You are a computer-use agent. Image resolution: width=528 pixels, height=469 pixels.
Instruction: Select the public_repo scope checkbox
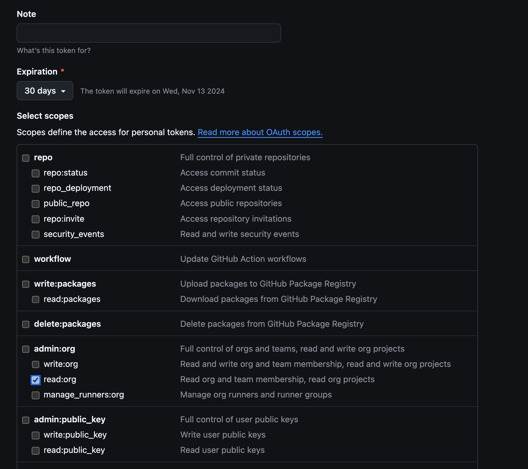tap(35, 204)
